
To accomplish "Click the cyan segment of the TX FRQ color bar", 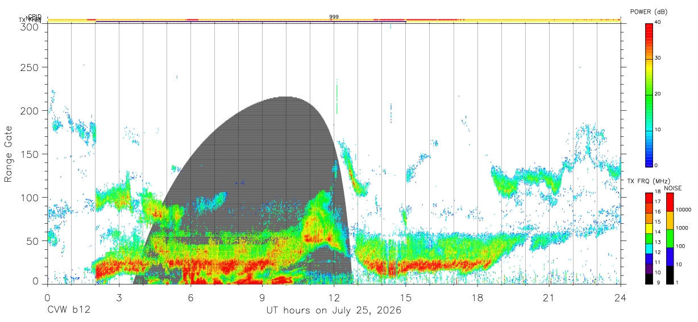I will tap(649, 248).
